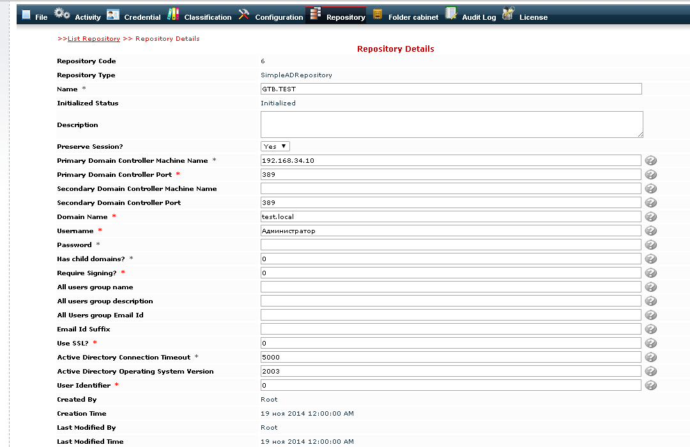Image resolution: width=690 pixels, height=447 pixels.
Task: Open the File menu
Action: [42, 17]
